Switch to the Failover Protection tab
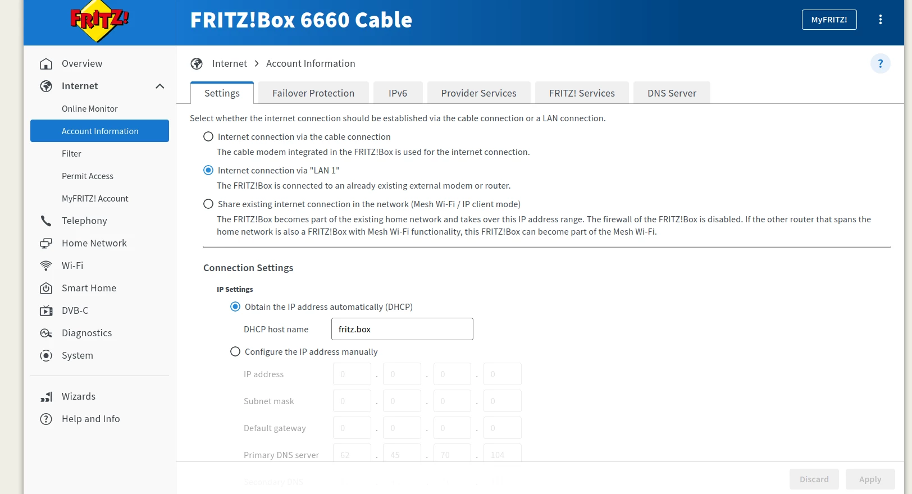912x494 pixels. coord(313,93)
